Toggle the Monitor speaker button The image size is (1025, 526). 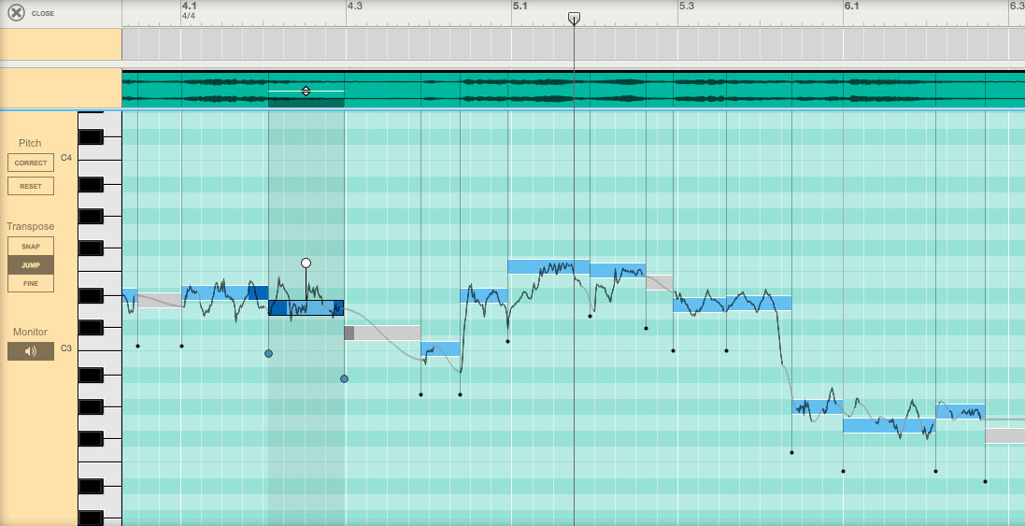[x=30, y=351]
